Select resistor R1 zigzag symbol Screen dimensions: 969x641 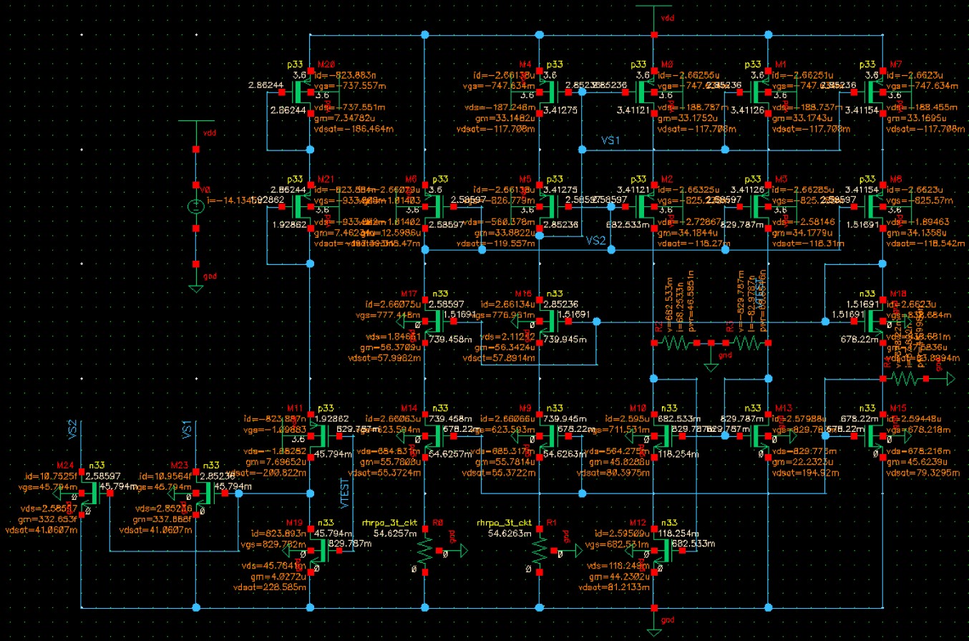539,551
